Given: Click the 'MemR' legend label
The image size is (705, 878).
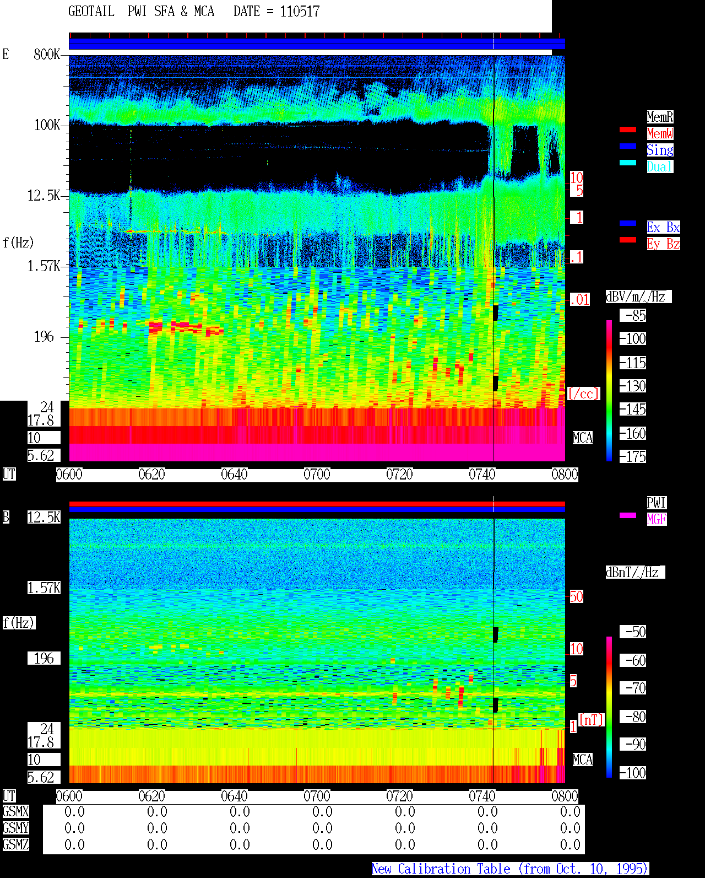Looking at the screenshot, I should pyautogui.click(x=660, y=117).
